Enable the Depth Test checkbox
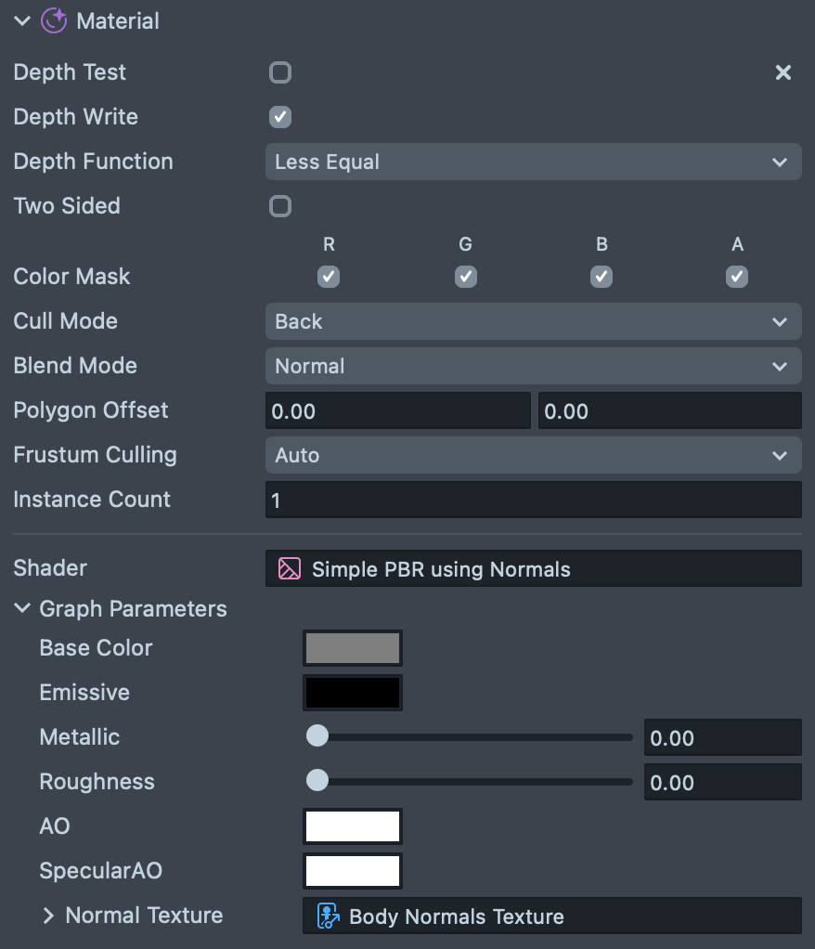The height and width of the screenshot is (949, 815). coord(280,72)
